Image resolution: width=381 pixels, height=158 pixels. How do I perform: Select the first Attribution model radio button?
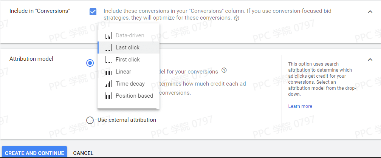pyautogui.click(x=90, y=63)
